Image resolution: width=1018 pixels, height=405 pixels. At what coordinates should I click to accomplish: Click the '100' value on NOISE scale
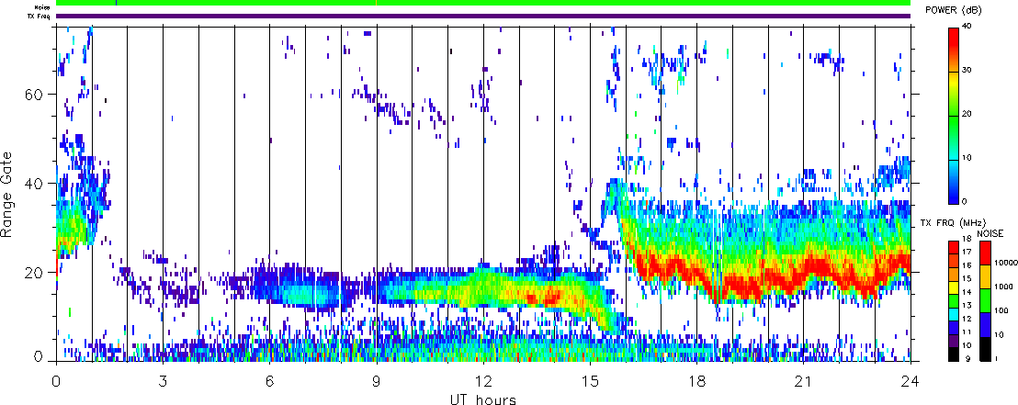(1001, 310)
